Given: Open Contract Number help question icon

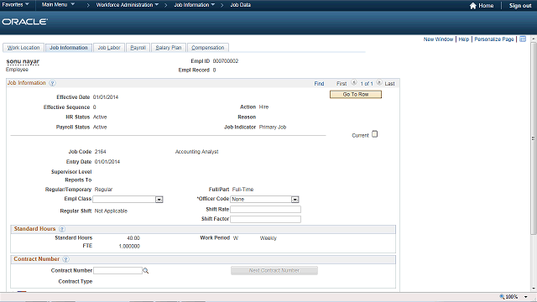Looking at the screenshot, I should coord(65,259).
